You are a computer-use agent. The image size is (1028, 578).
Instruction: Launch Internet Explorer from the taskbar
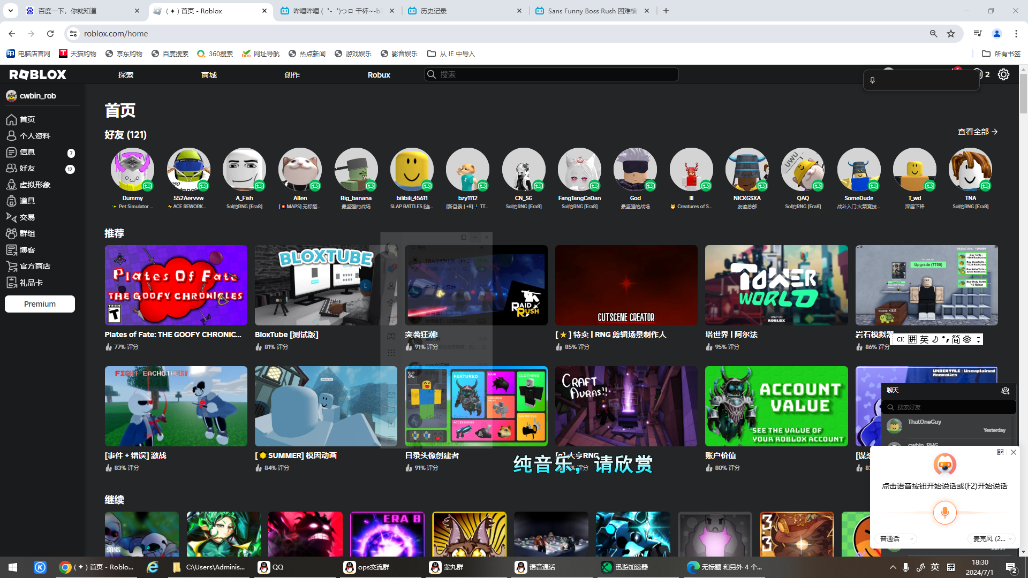[x=153, y=567]
